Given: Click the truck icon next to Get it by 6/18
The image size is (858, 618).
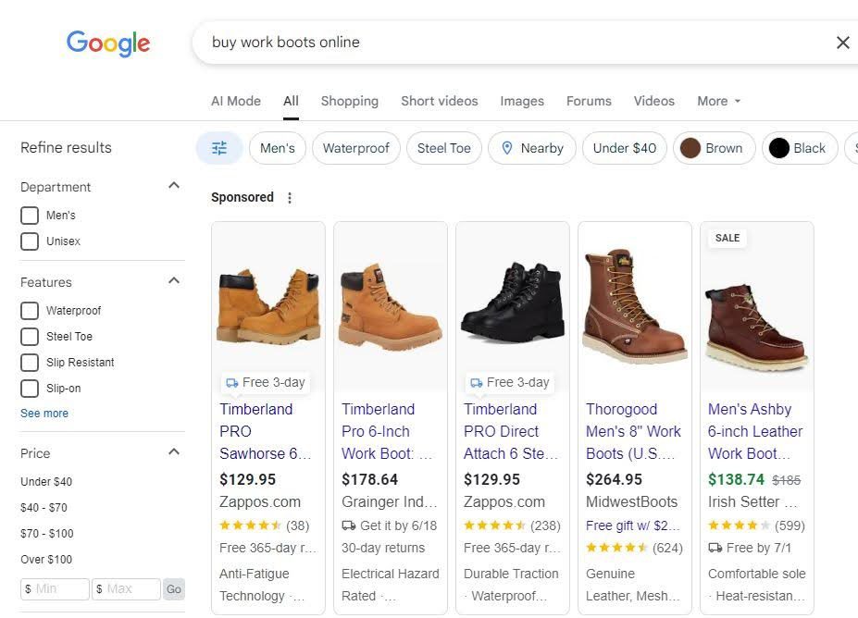Looking at the screenshot, I should [x=349, y=525].
